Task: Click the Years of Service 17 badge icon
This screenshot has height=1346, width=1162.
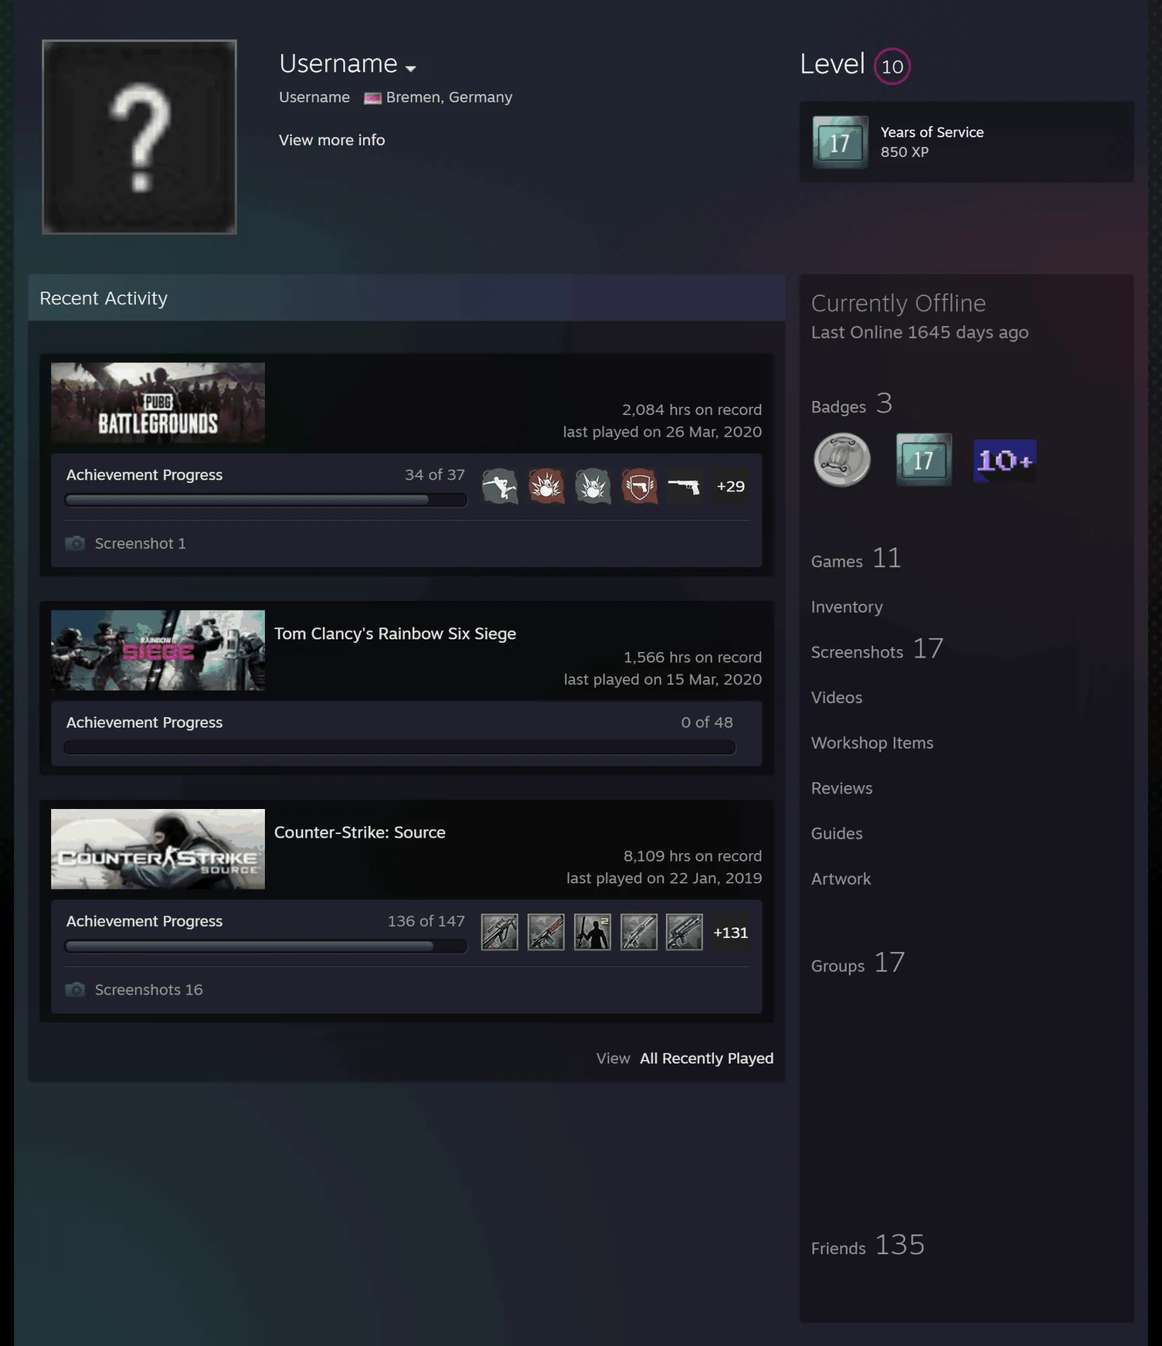Action: click(x=840, y=142)
